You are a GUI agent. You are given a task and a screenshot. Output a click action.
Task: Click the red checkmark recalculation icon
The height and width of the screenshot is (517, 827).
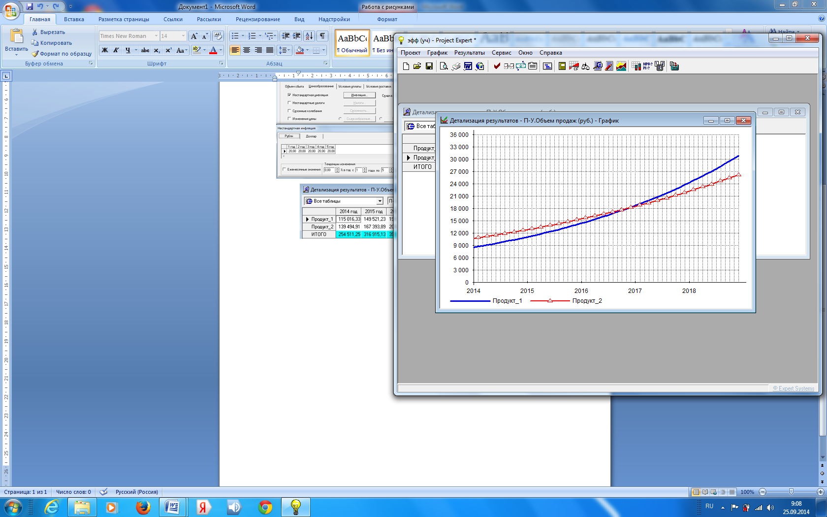pyautogui.click(x=497, y=66)
